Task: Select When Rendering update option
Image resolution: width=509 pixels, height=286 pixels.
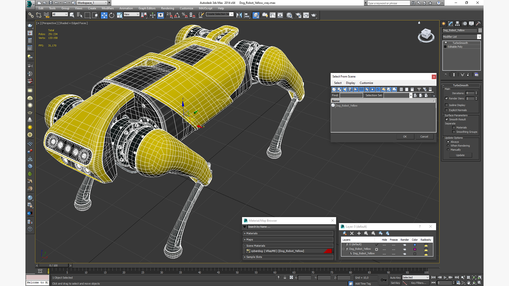Action: click(x=448, y=146)
